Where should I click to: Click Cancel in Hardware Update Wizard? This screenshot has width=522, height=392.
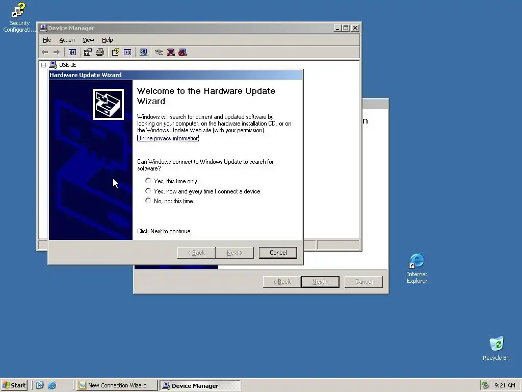(x=278, y=253)
